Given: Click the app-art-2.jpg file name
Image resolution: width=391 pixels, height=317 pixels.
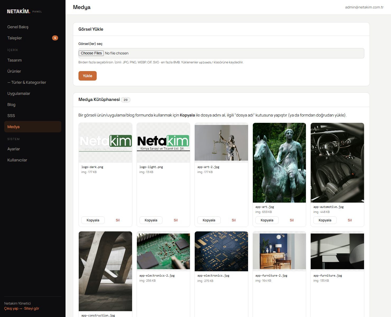Looking at the screenshot, I should [x=208, y=167].
